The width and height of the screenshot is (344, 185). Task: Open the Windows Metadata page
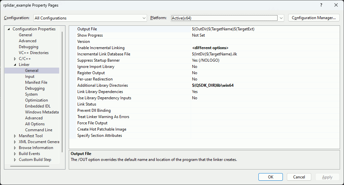(42, 112)
